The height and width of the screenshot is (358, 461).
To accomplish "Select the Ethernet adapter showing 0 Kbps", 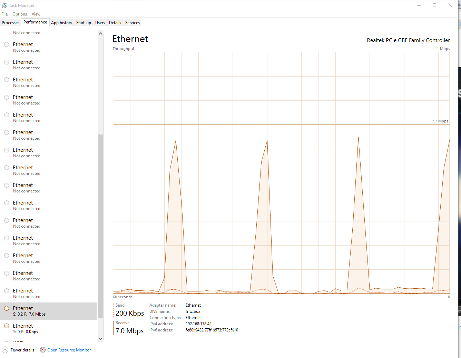I will [x=49, y=329].
